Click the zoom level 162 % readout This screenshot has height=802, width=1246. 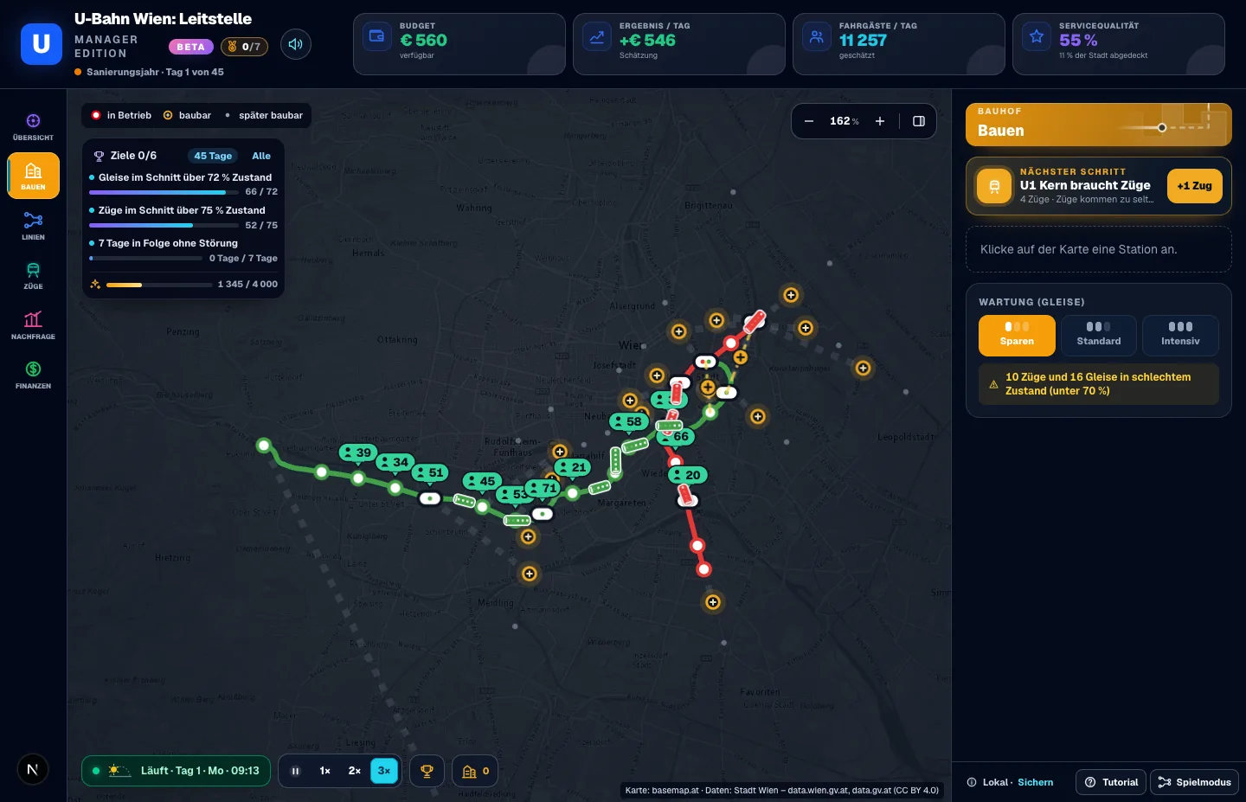845,121
